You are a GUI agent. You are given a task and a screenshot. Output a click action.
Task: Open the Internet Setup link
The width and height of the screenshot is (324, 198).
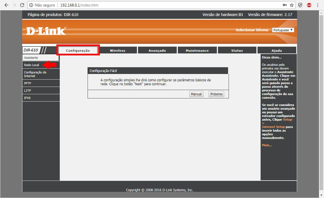pos(273,126)
